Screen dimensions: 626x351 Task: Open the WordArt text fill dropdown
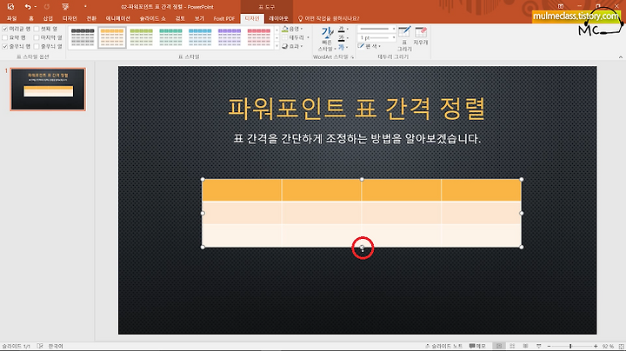343,30
